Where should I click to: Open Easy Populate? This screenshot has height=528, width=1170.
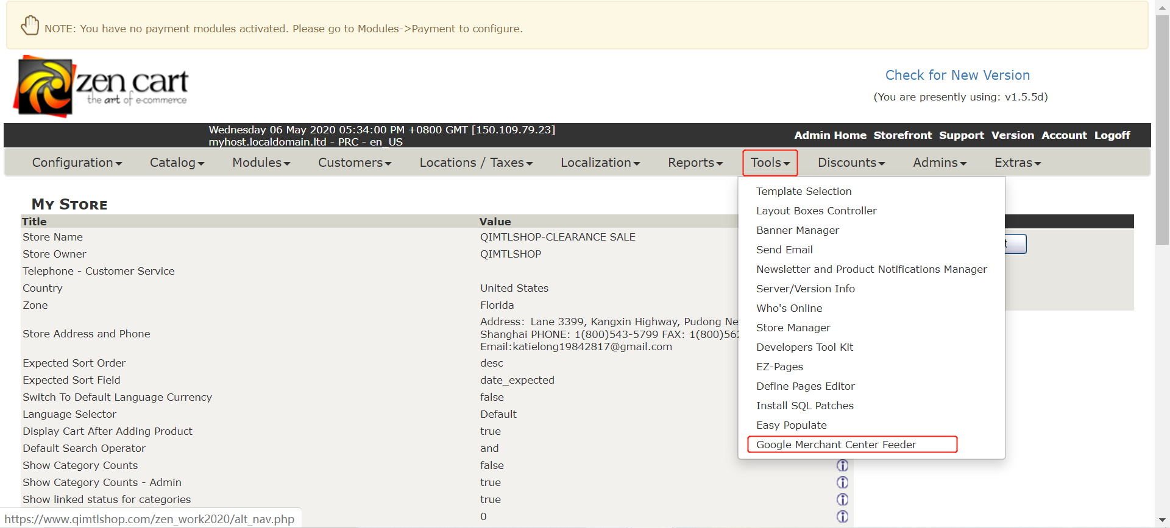coord(792,425)
